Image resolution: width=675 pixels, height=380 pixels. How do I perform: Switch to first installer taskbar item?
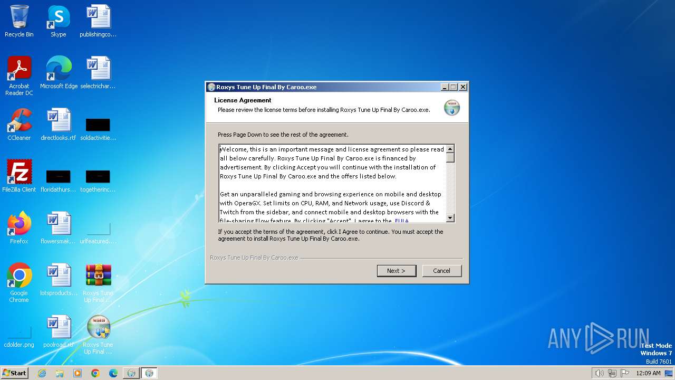(x=131, y=373)
